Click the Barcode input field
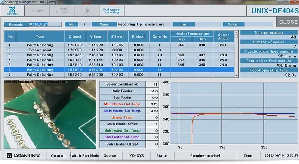Screen dimensions: 299x164 [44, 24]
